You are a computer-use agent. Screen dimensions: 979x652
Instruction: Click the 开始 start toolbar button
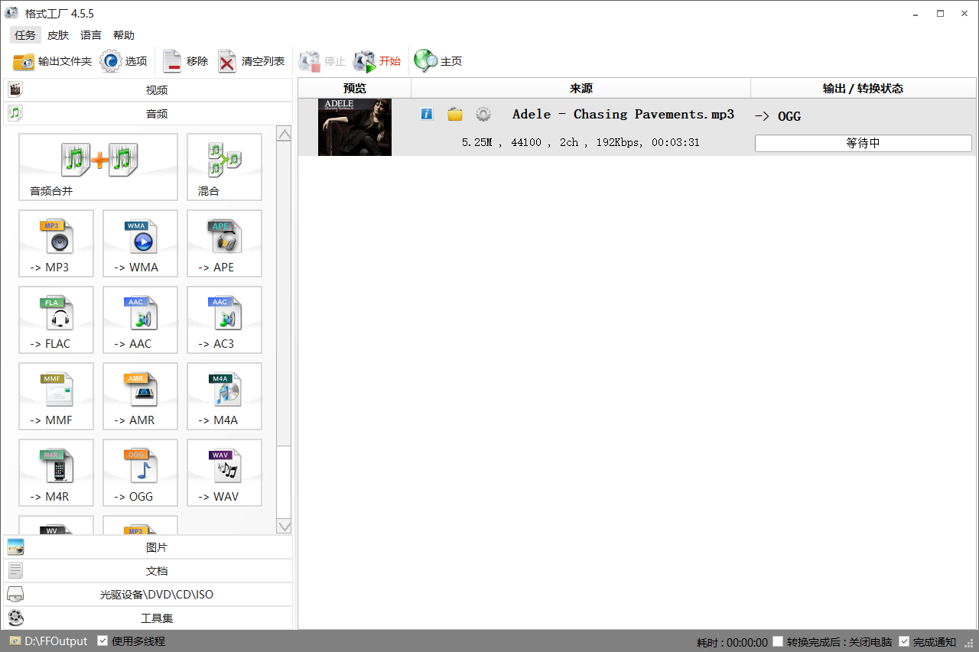[377, 61]
